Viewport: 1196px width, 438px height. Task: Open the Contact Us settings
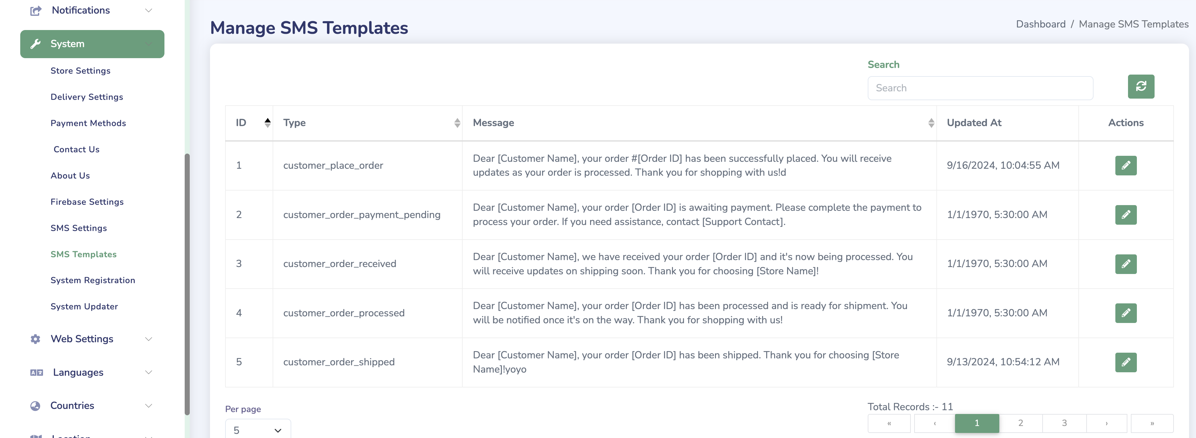(x=77, y=149)
